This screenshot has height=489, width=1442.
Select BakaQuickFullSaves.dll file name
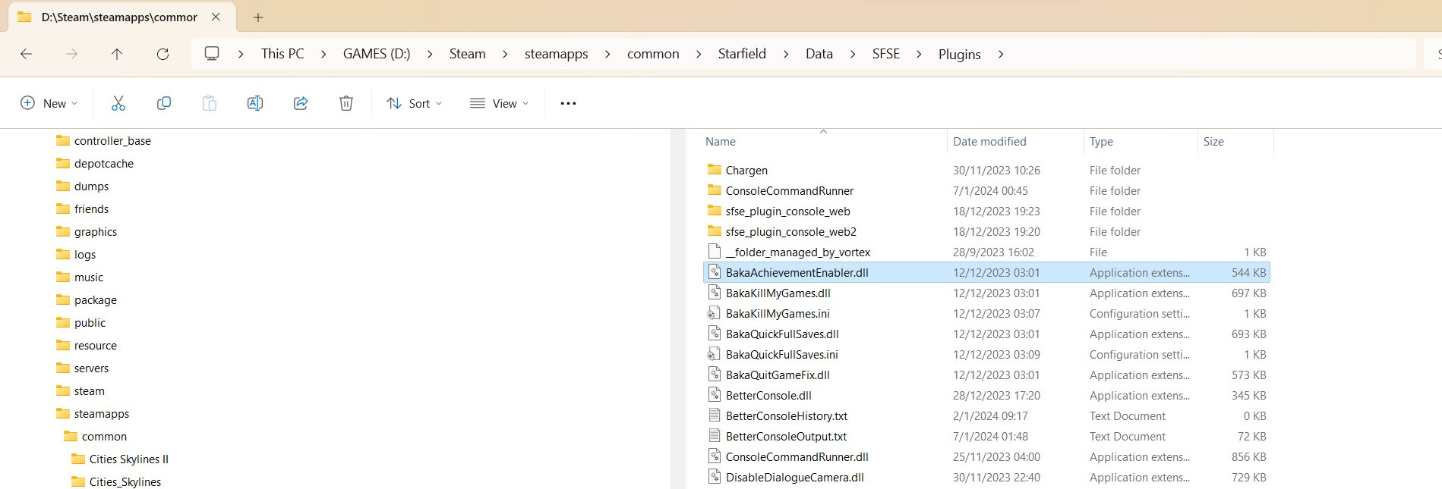[782, 334]
